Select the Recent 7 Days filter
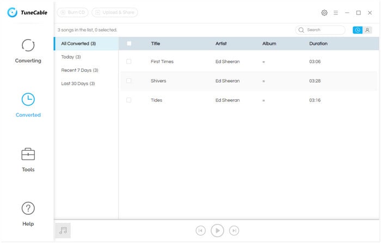 (79, 70)
